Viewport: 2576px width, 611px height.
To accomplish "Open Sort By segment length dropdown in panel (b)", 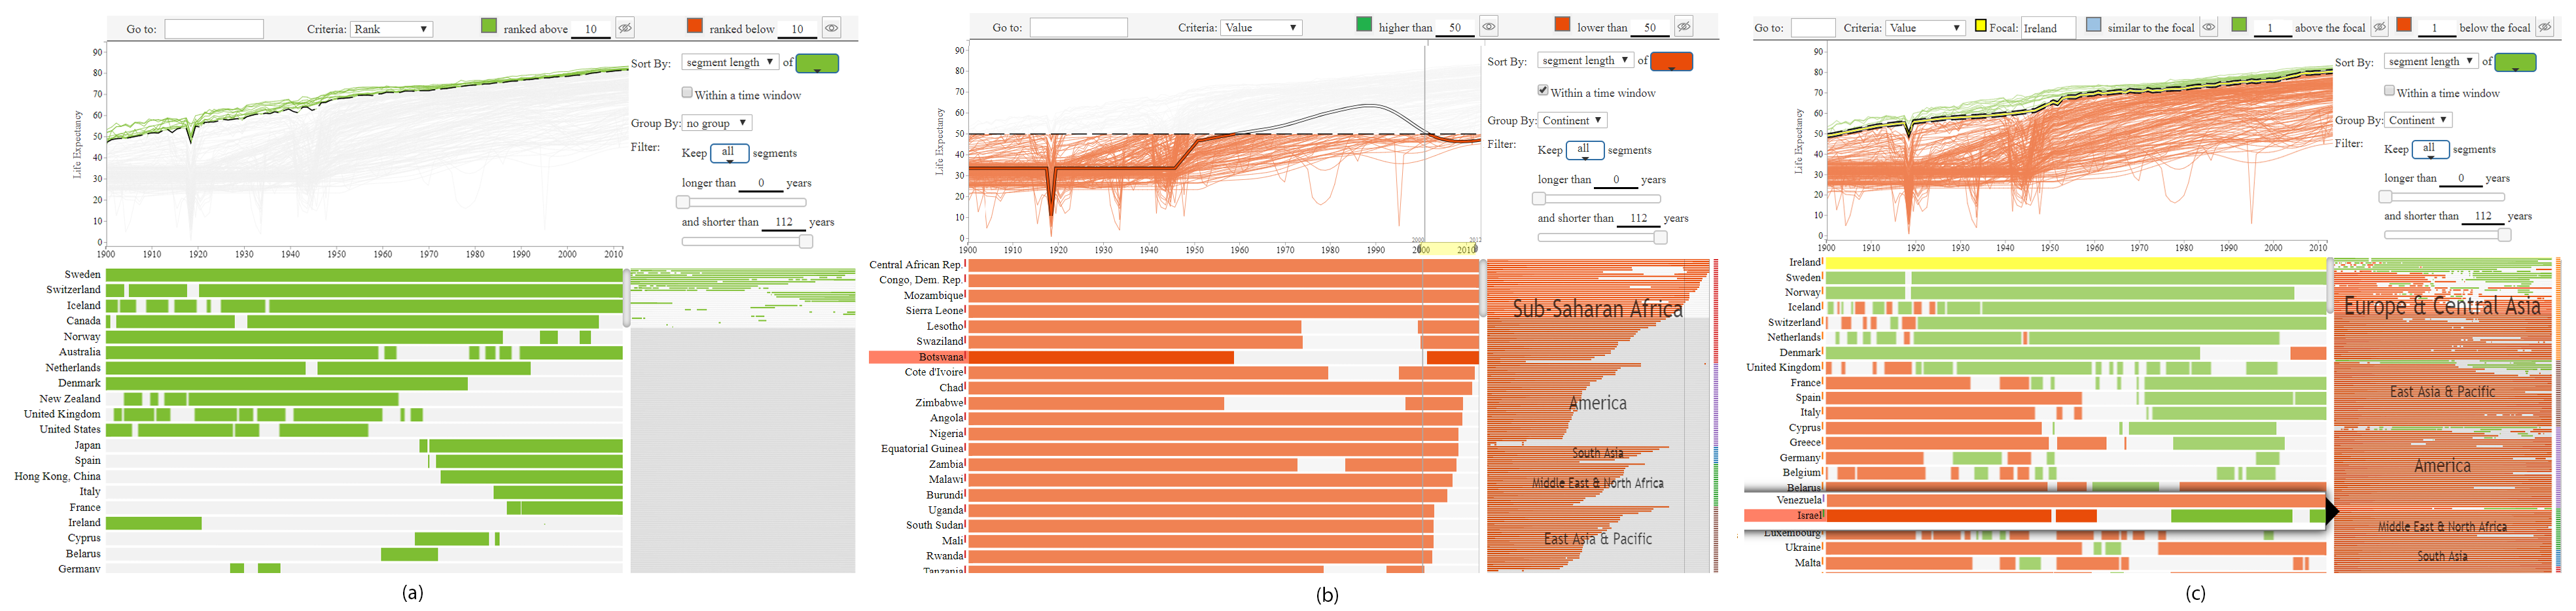I will (x=1585, y=60).
